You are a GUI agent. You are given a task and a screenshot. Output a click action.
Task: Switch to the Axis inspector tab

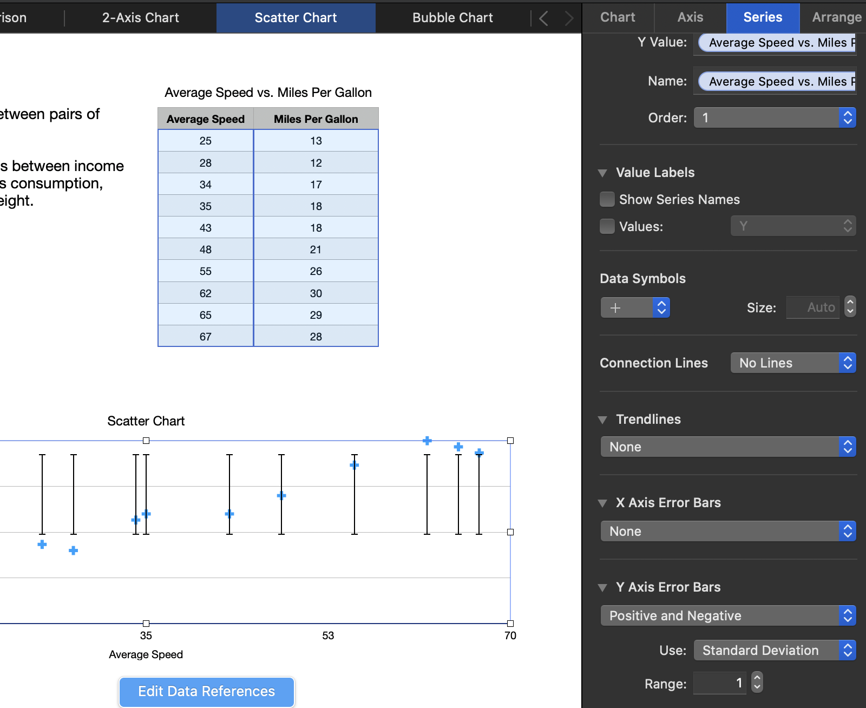point(690,17)
